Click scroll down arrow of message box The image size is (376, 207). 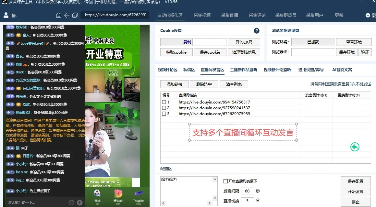(x=215, y=198)
